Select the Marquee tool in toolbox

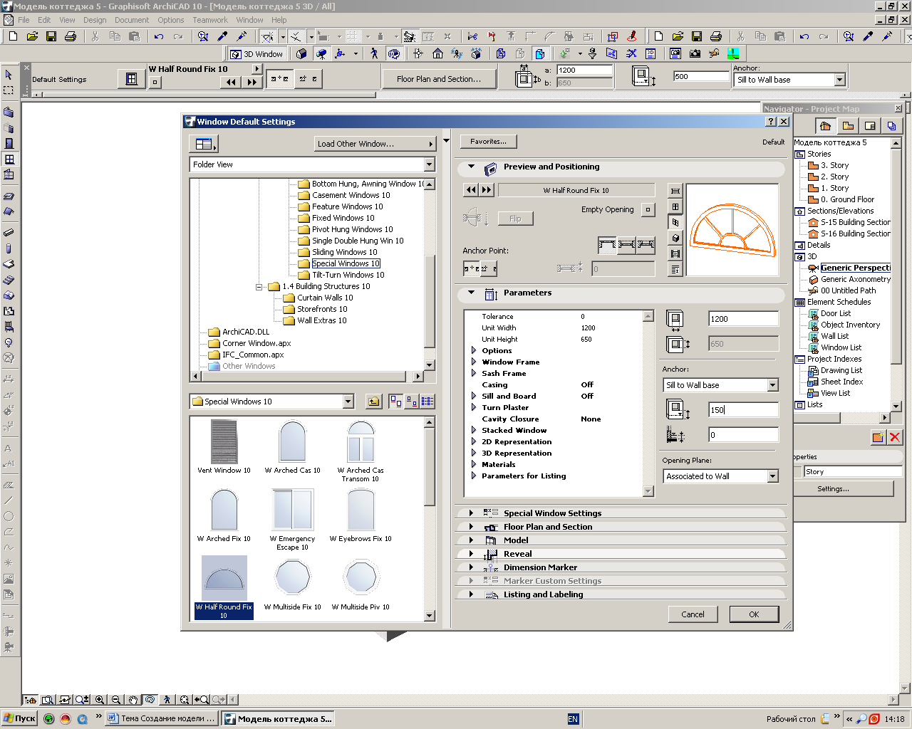(9, 90)
